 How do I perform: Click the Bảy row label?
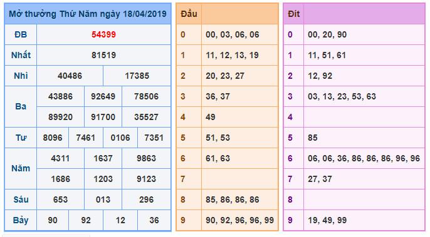tap(21, 220)
